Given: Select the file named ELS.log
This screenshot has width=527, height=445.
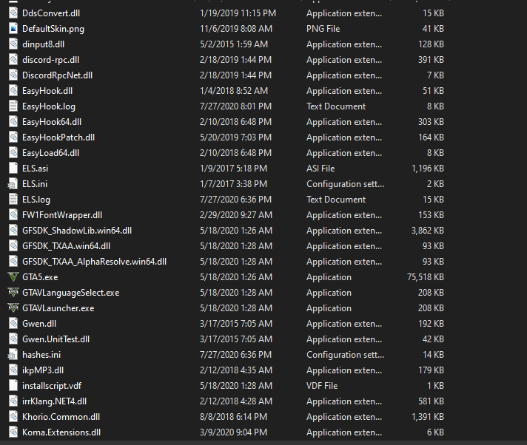Looking at the screenshot, I should pos(36,200).
